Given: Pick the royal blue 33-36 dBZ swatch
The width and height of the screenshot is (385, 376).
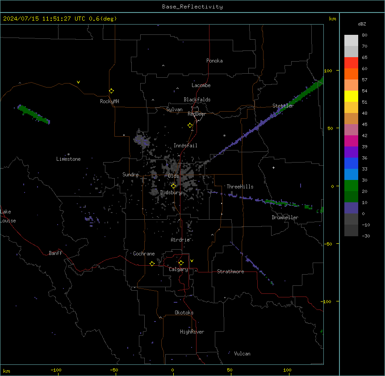Looking at the screenshot, I should [x=351, y=163].
